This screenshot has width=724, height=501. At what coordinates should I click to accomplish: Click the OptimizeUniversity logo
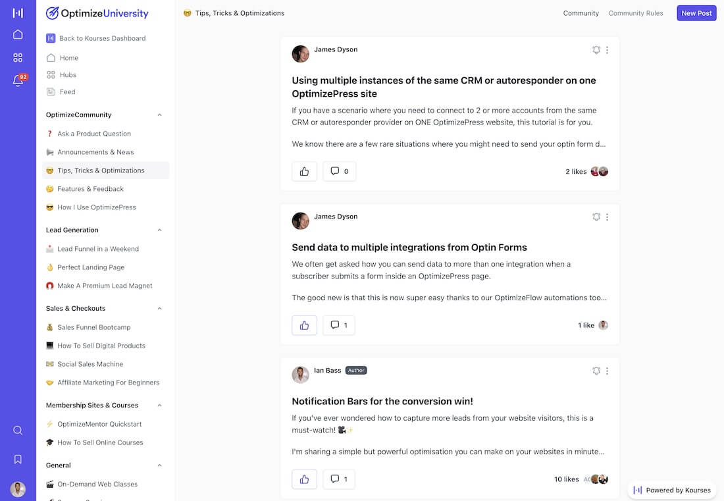tap(97, 13)
